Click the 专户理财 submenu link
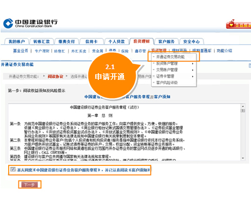Image resolution: width=251 pixels, height=213 pixels. [42, 51]
